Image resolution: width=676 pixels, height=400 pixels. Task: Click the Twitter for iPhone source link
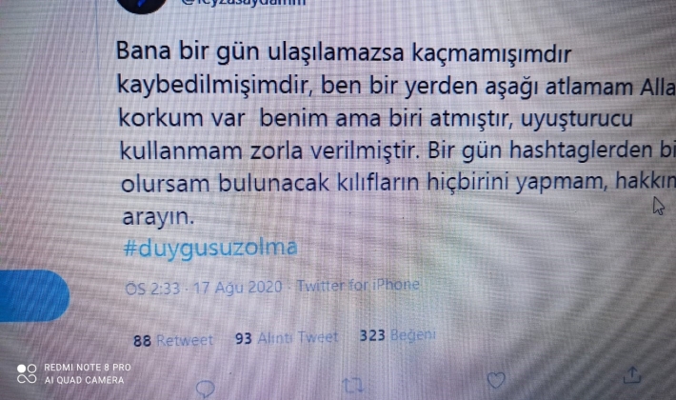point(358,285)
